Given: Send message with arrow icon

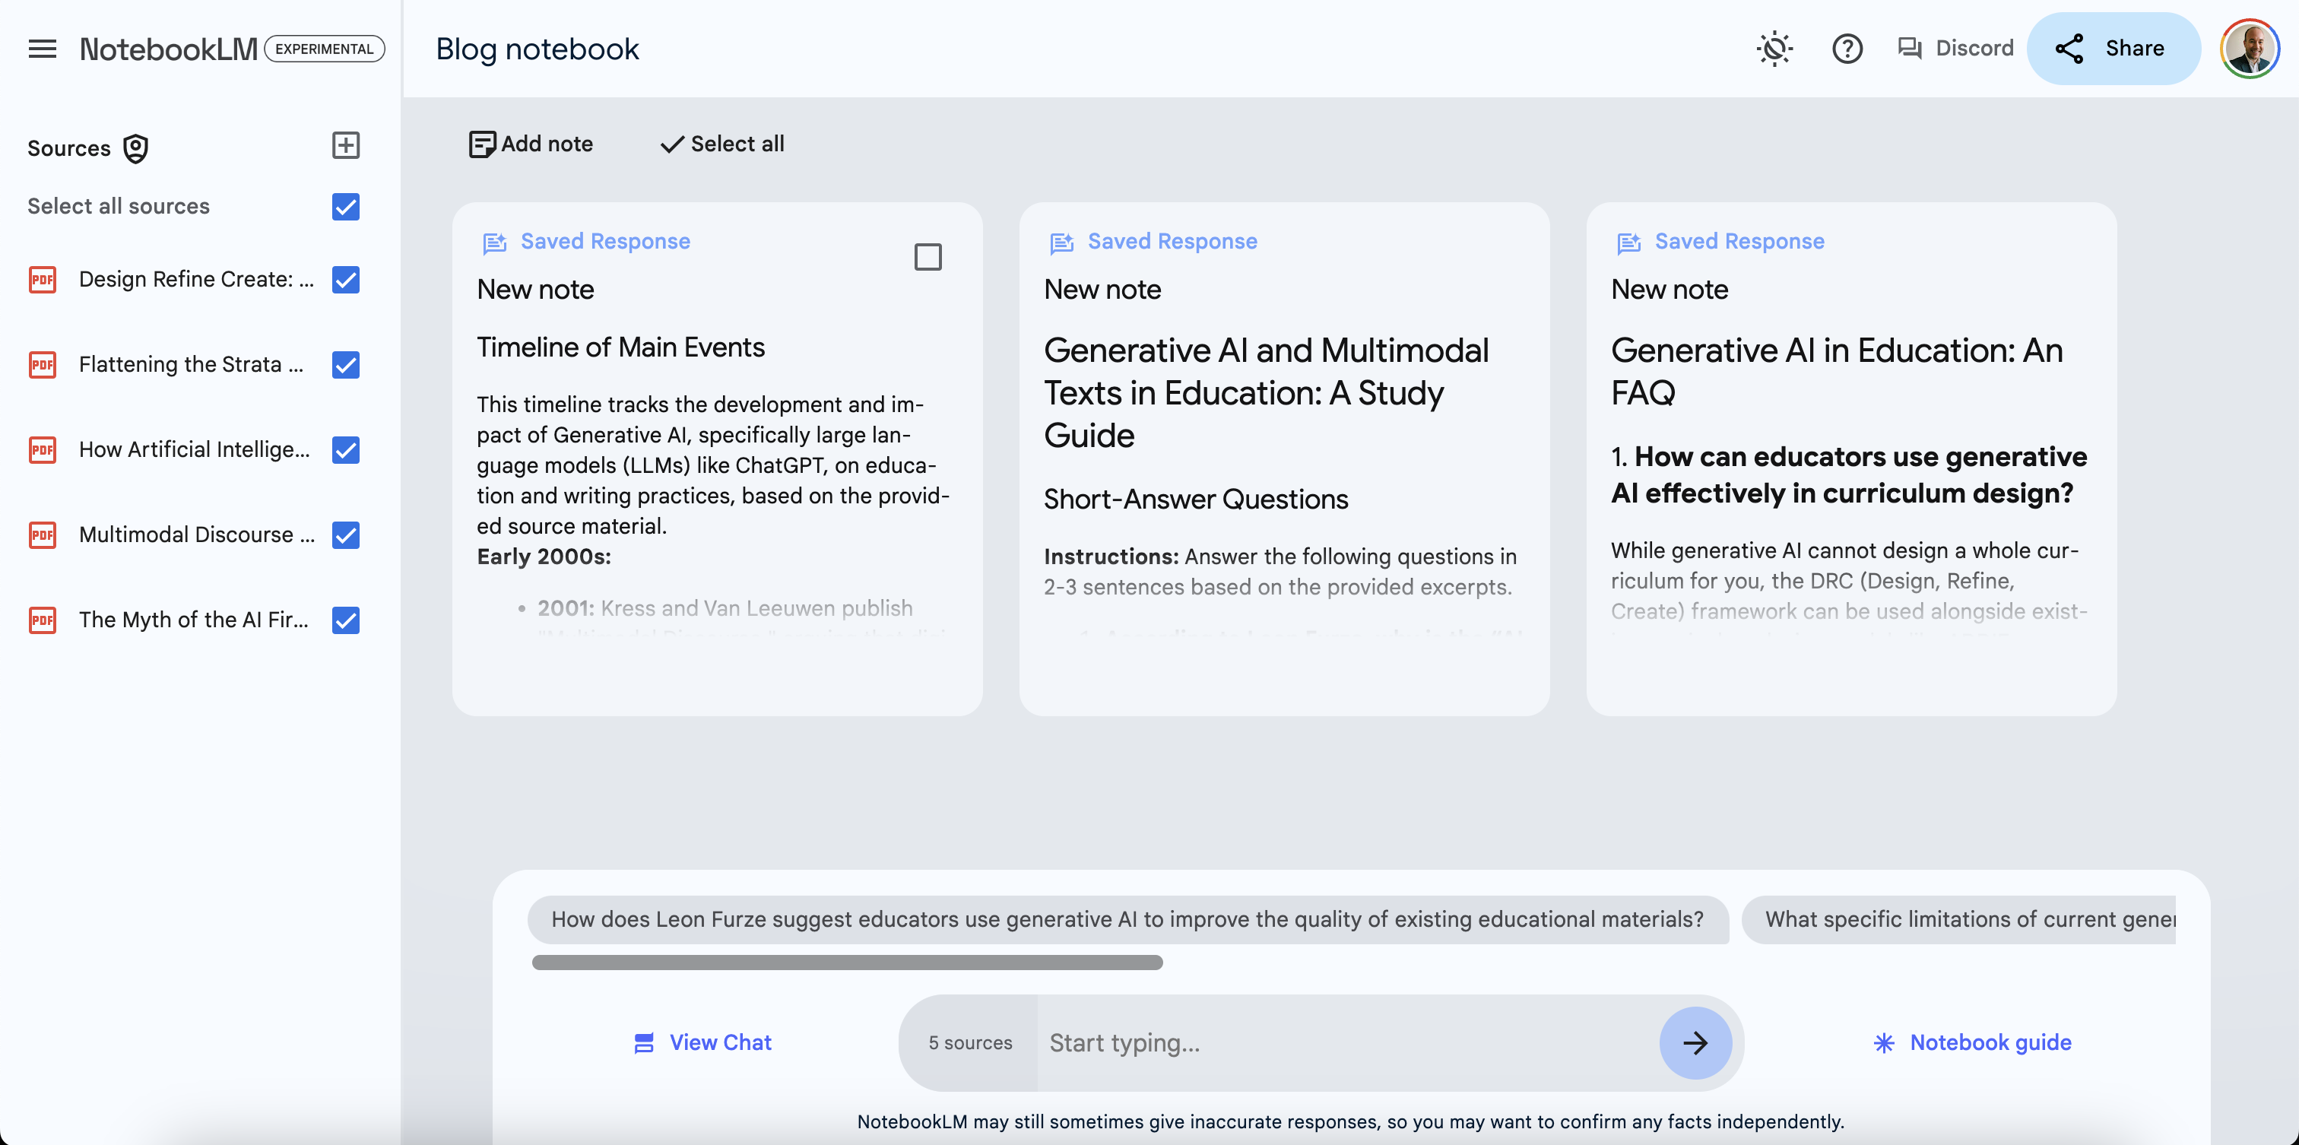Looking at the screenshot, I should click(x=1695, y=1042).
